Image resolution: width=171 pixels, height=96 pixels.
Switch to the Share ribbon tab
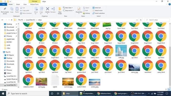point(18,4)
